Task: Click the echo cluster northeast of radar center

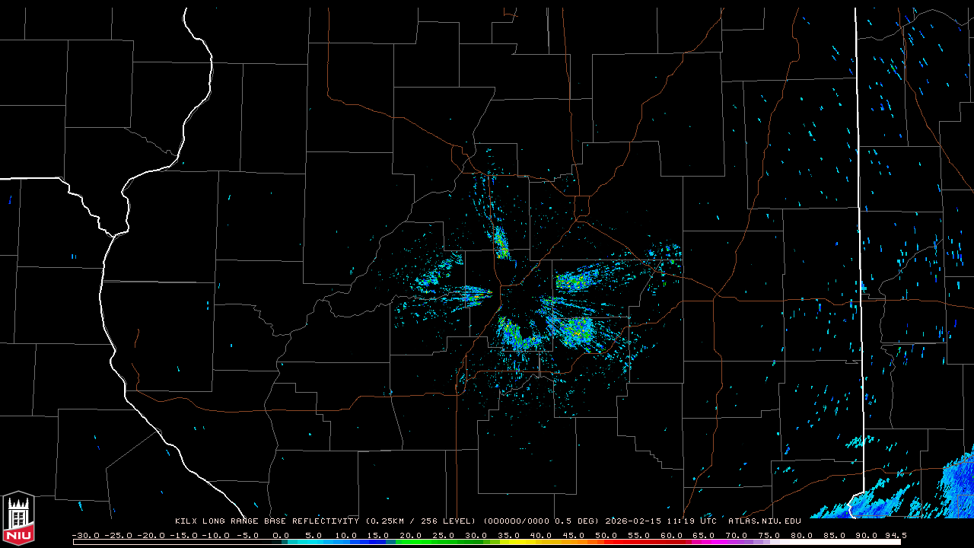Action: (578, 280)
